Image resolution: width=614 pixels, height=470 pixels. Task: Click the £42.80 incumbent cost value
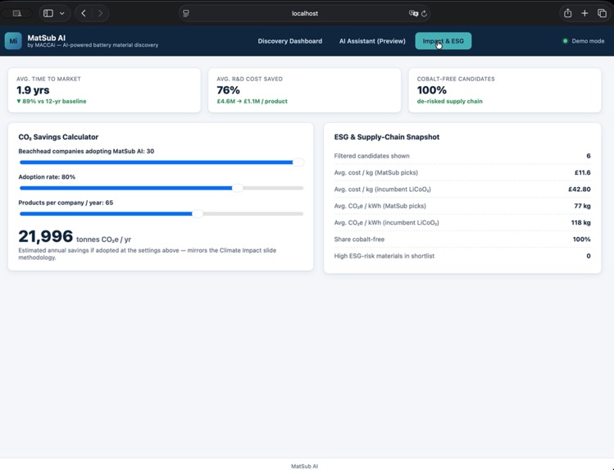point(580,189)
